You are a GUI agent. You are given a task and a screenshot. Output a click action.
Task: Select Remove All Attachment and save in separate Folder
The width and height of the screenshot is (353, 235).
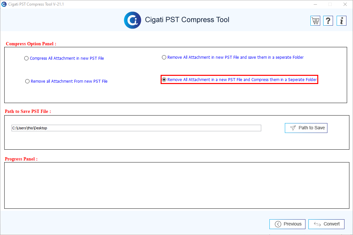(x=233, y=57)
